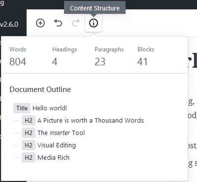The height and width of the screenshot is (182, 197).
Task: Click the Redo arrow icon
Action: coord(76,23)
